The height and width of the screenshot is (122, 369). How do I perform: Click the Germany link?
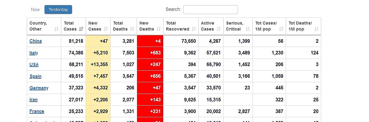coord(39,88)
